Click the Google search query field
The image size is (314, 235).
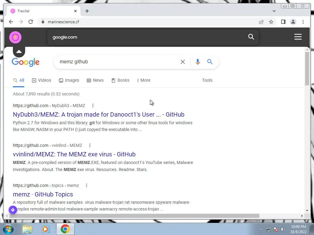(x=118, y=62)
